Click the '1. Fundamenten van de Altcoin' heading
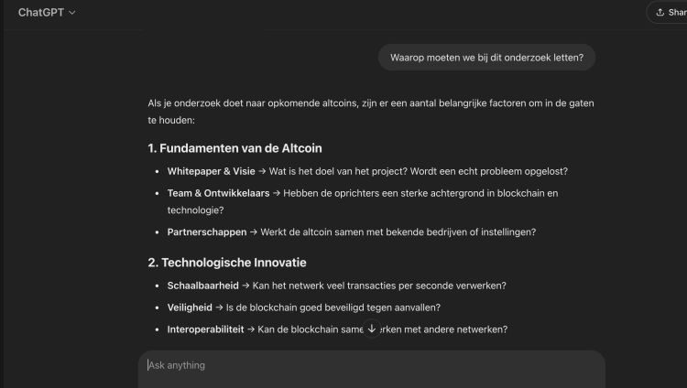The image size is (687, 388). point(234,148)
